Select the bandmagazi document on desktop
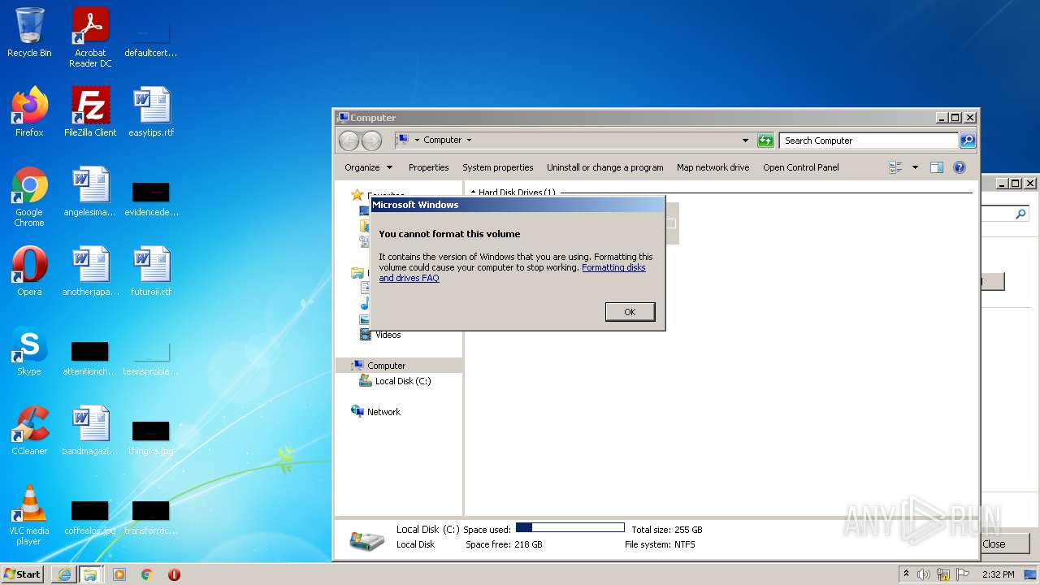1040x585 pixels. click(x=90, y=431)
